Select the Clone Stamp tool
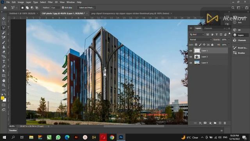250x141 pixels. click(4, 47)
